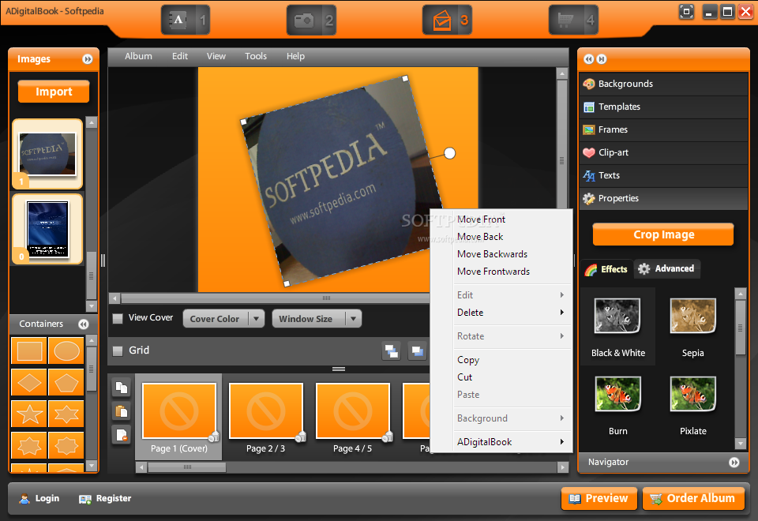Expand the Rotate submenu
The width and height of the screenshot is (758, 521).
(501, 336)
